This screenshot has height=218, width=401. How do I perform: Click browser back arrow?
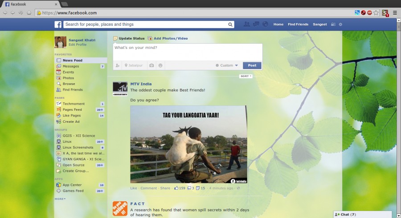pyautogui.click(x=5, y=13)
